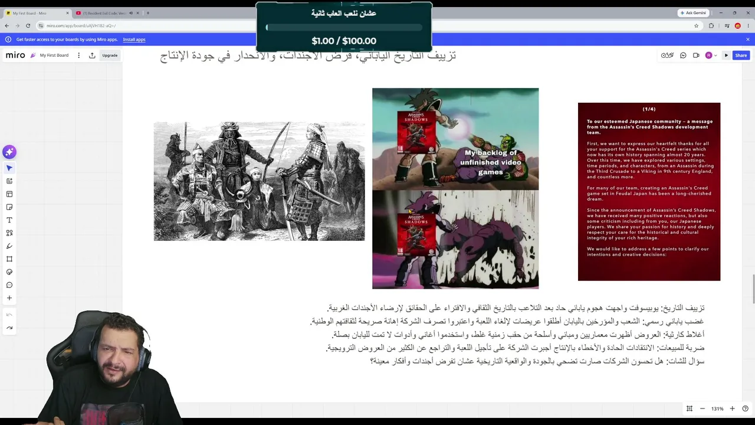Undo the last board action

tap(9, 315)
